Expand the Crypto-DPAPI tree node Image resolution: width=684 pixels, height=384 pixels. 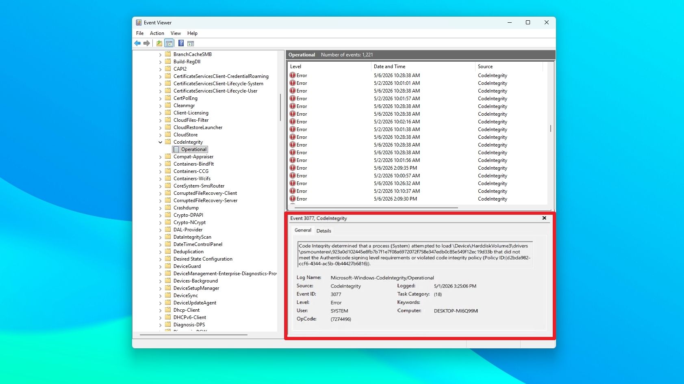(160, 215)
